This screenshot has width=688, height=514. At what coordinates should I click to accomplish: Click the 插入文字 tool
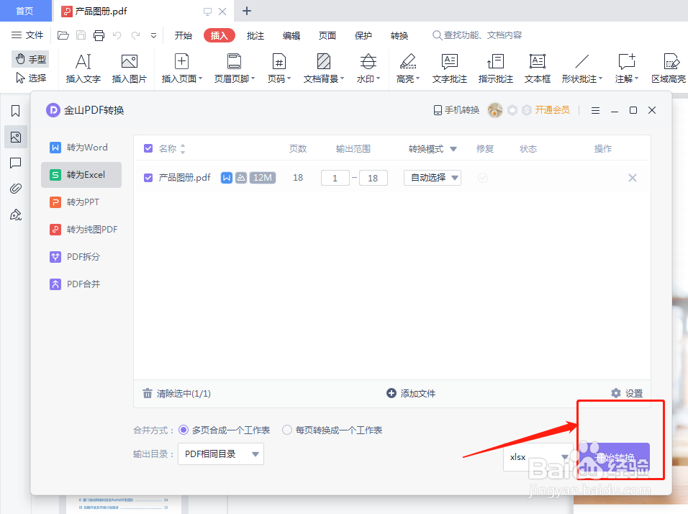point(83,68)
